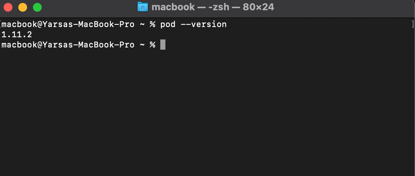Click the second prompt line hostname text

[68, 45]
